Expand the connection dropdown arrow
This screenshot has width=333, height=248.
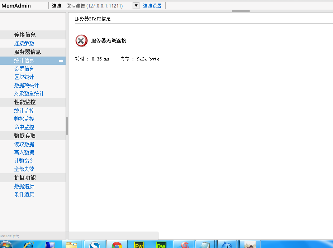(136, 6)
